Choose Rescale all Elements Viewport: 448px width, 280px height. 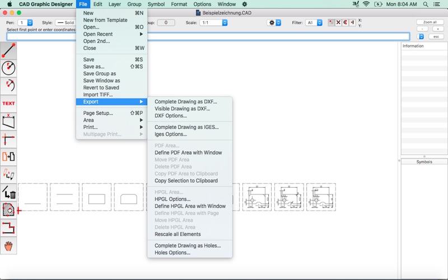click(190, 234)
